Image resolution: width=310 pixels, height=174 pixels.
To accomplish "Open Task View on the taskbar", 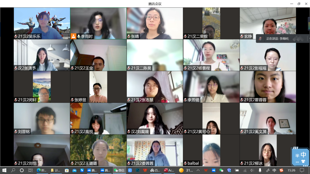I will [x=30, y=170].
